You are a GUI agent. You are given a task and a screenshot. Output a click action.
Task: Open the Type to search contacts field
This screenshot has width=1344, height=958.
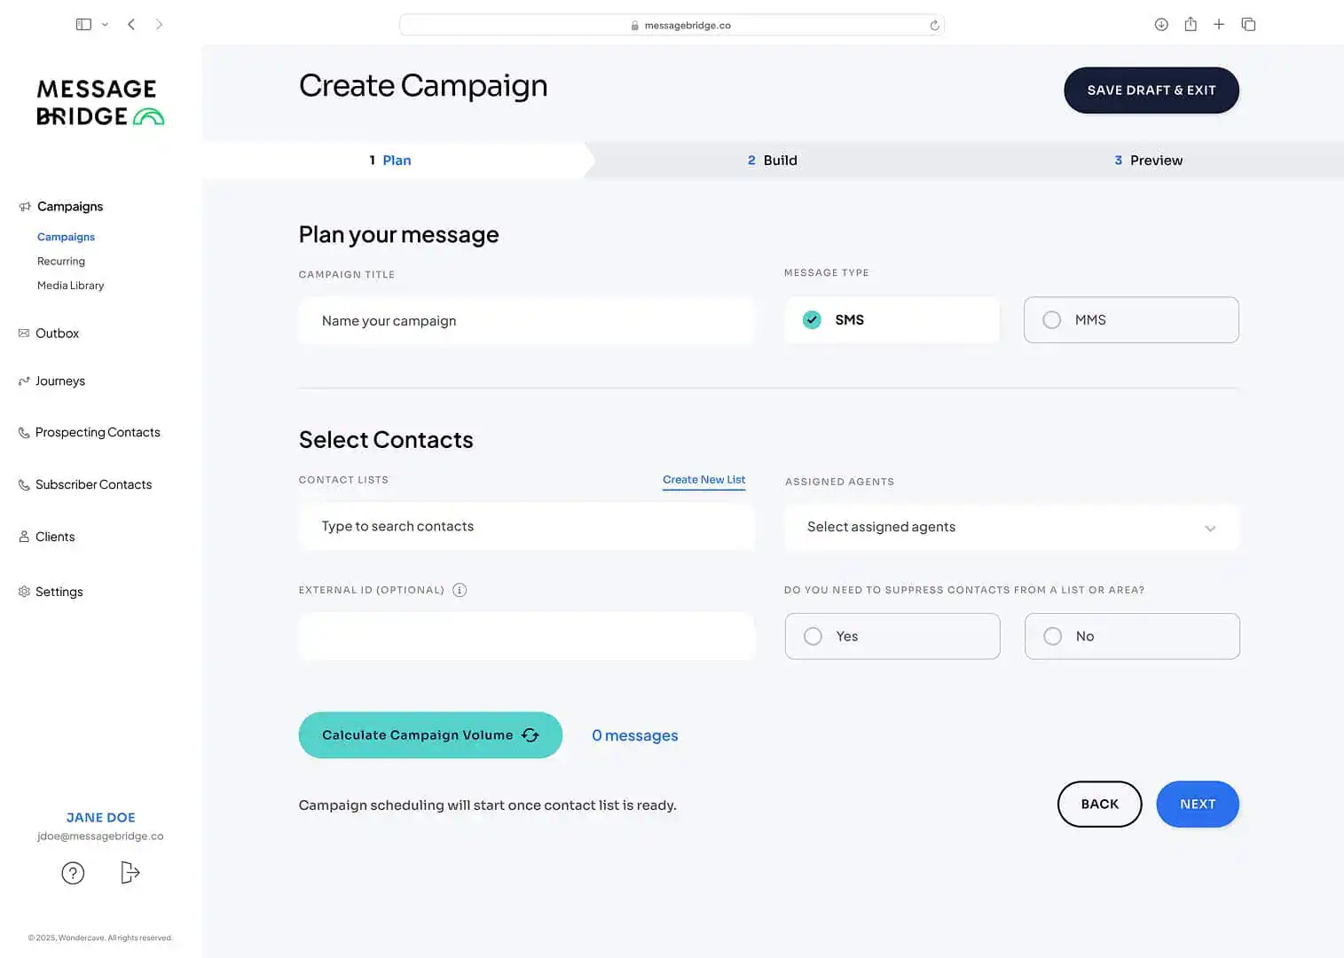[x=527, y=527]
